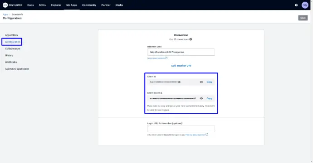Reveal Client id with eye icon
This screenshot has height=163, width=313.
[201, 82]
